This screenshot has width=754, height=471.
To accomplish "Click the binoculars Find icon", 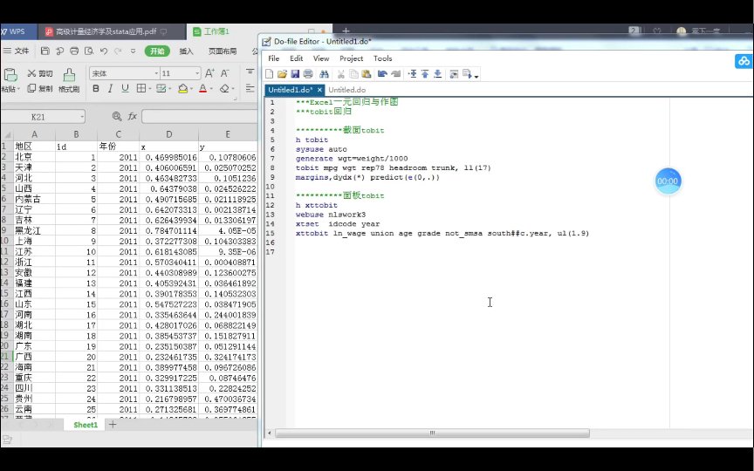I will point(324,74).
